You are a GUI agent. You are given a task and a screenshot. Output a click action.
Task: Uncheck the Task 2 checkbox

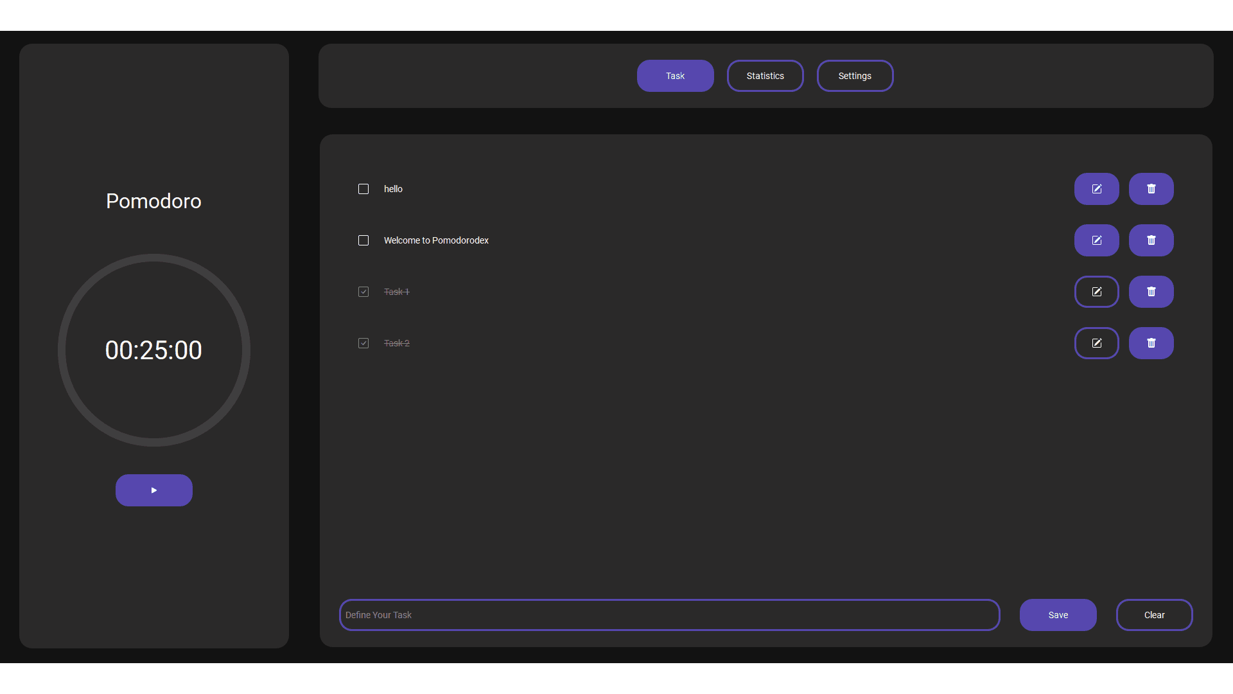363,343
